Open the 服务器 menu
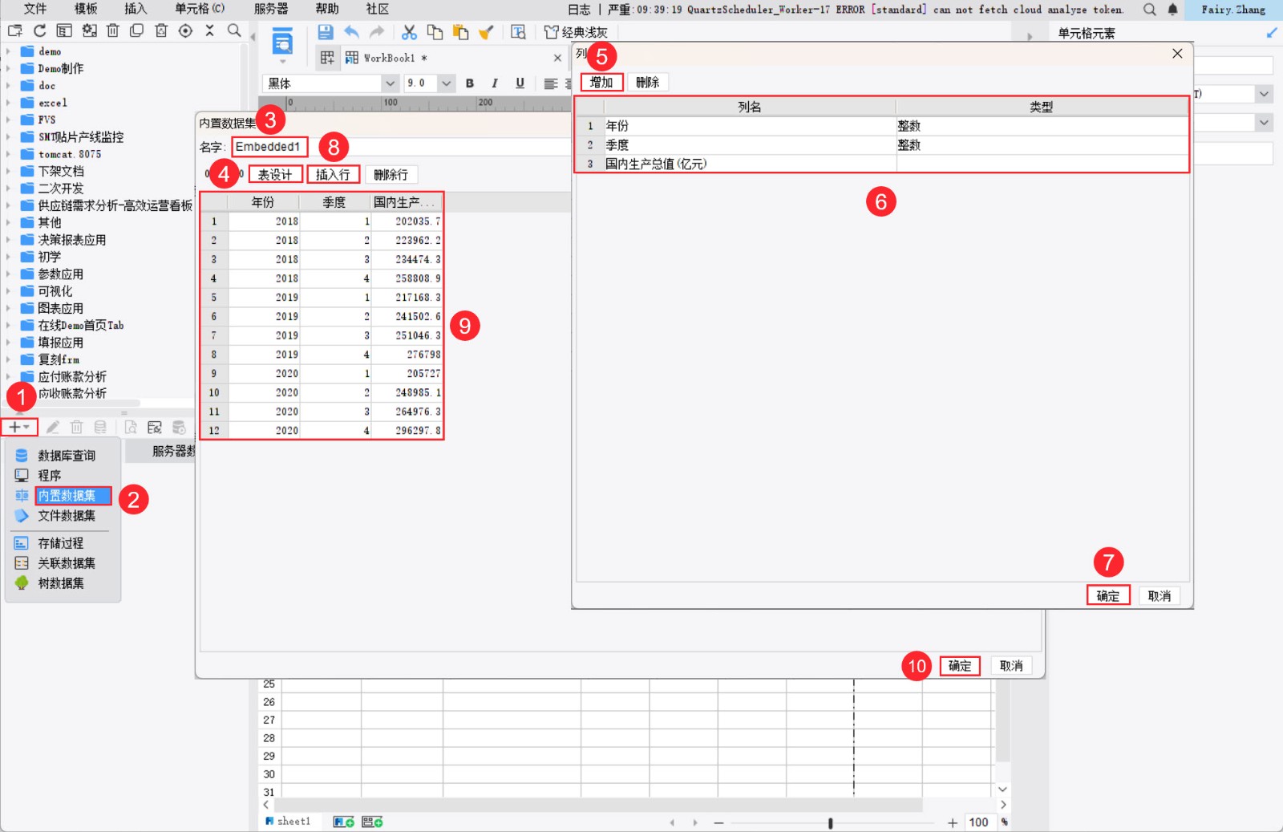This screenshot has height=832, width=1283. (x=271, y=9)
